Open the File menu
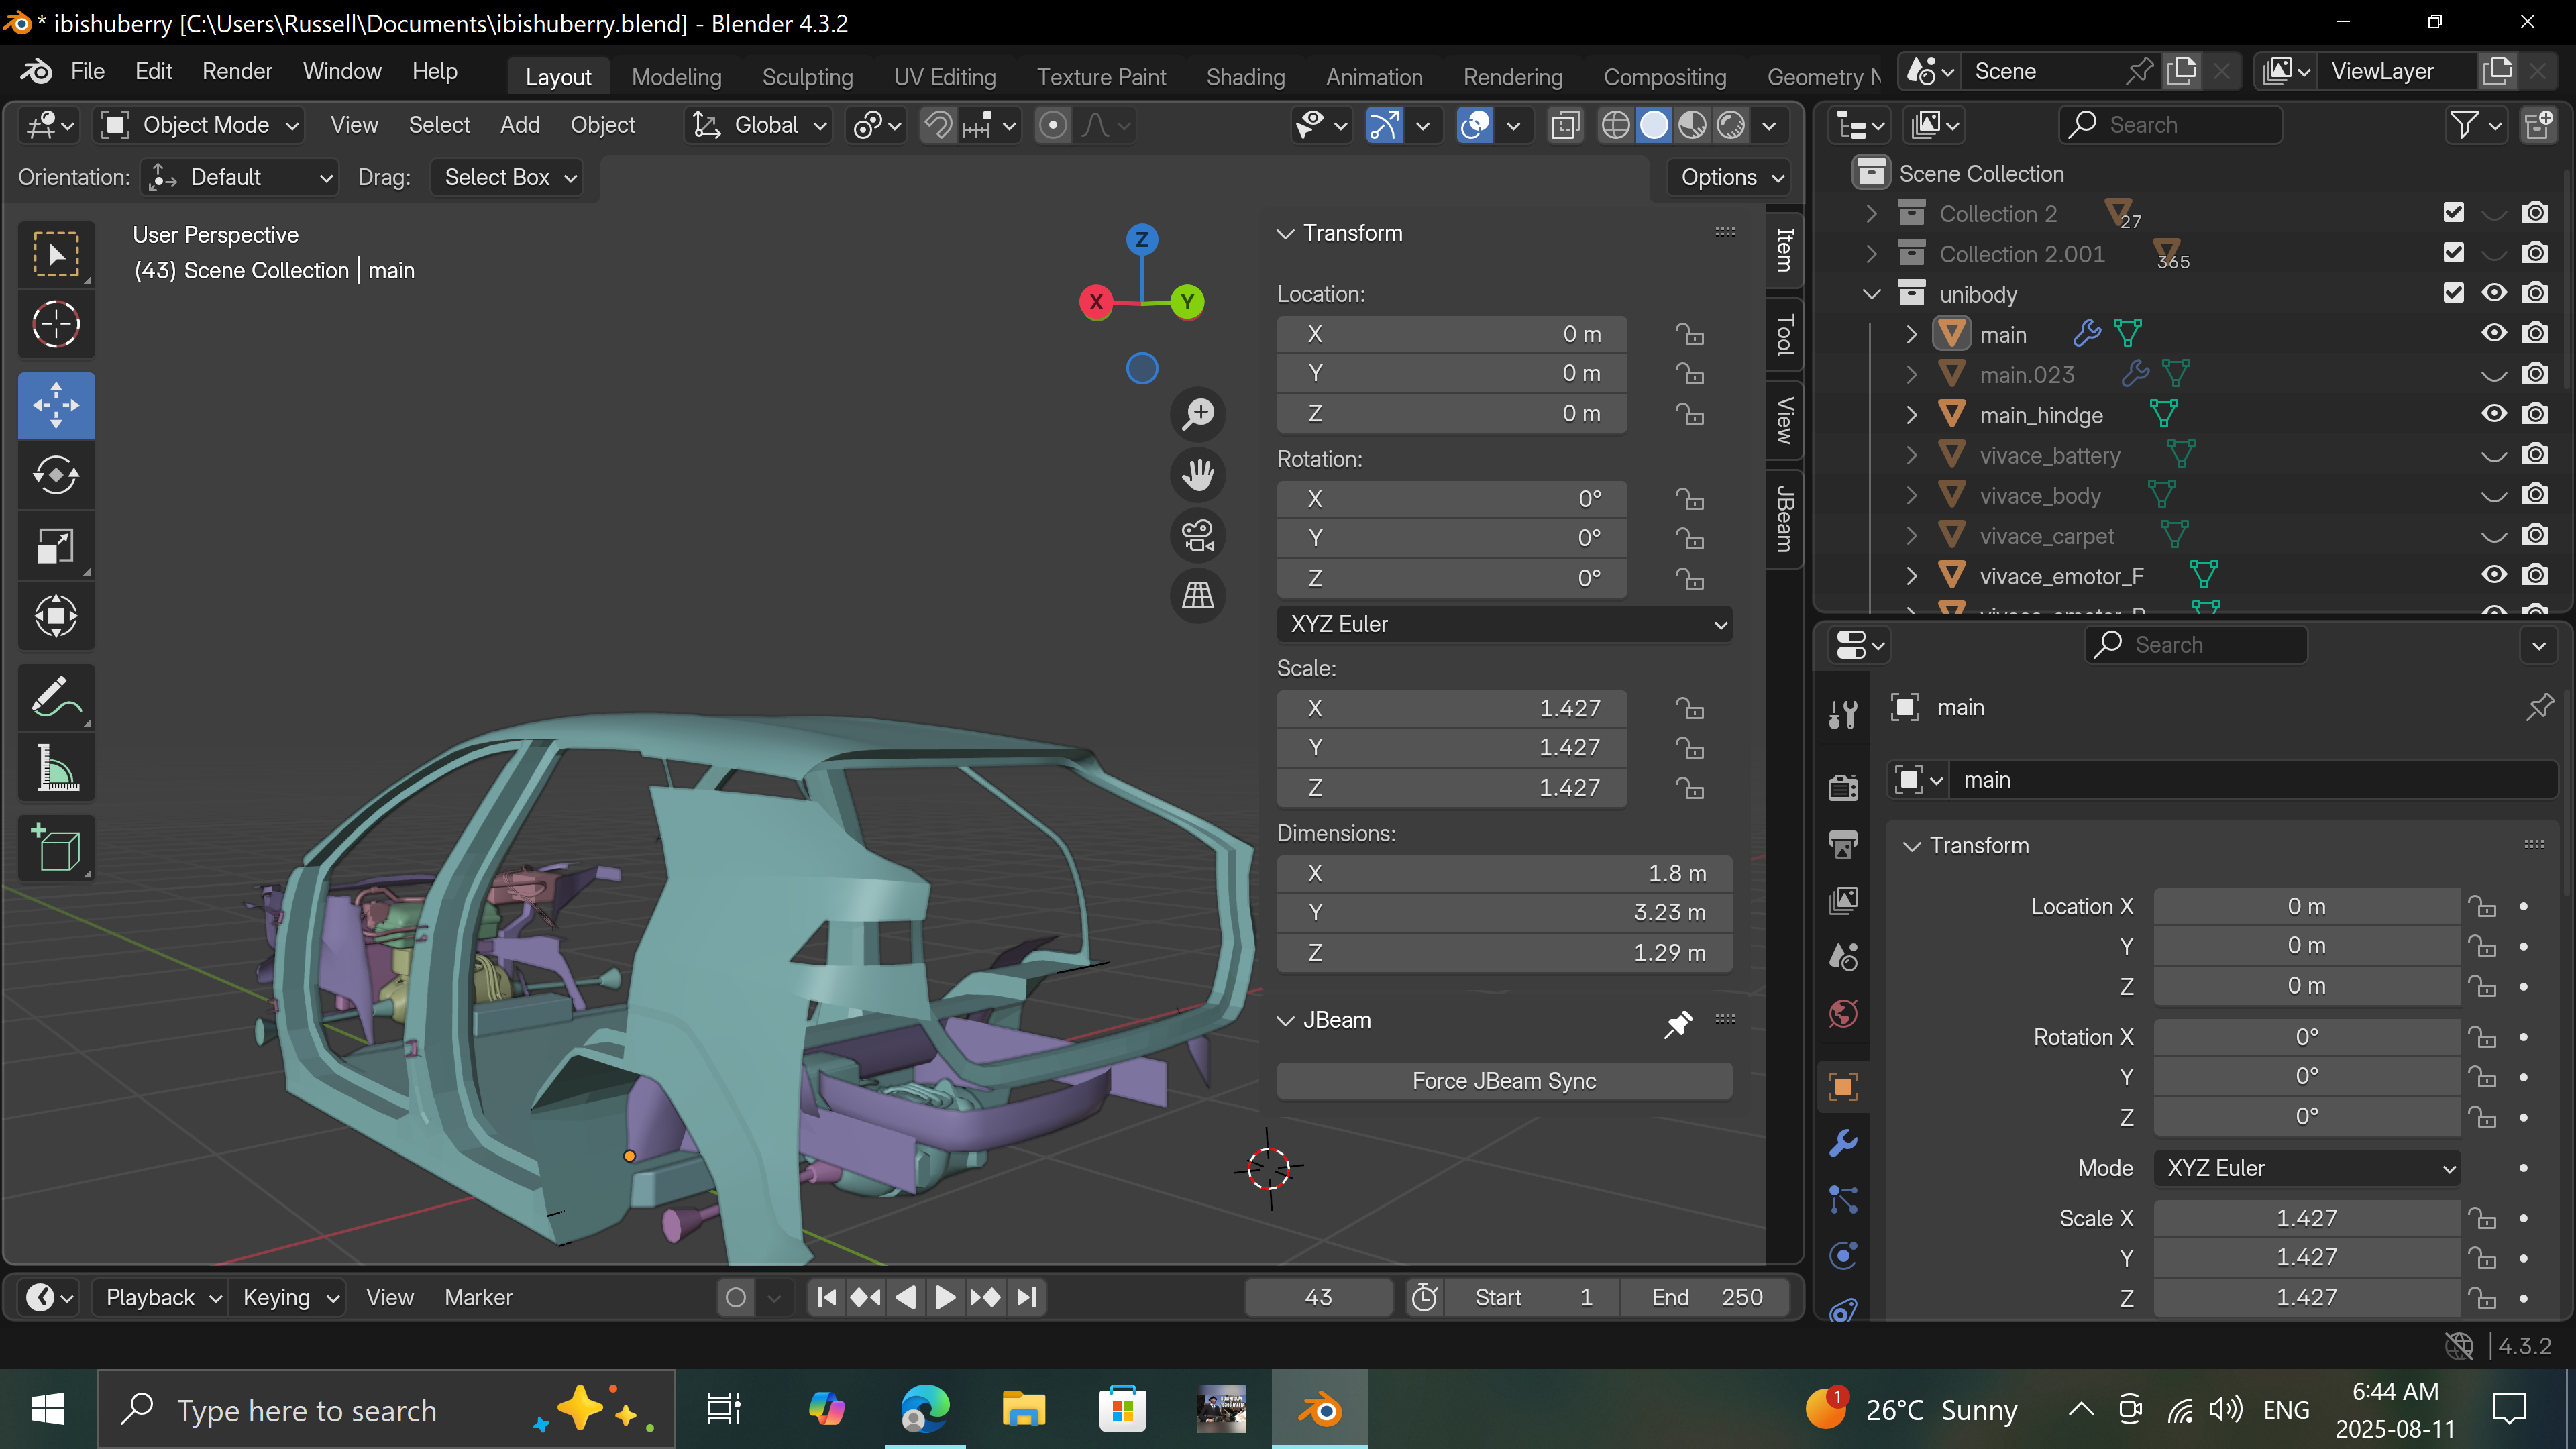 pos(87,72)
